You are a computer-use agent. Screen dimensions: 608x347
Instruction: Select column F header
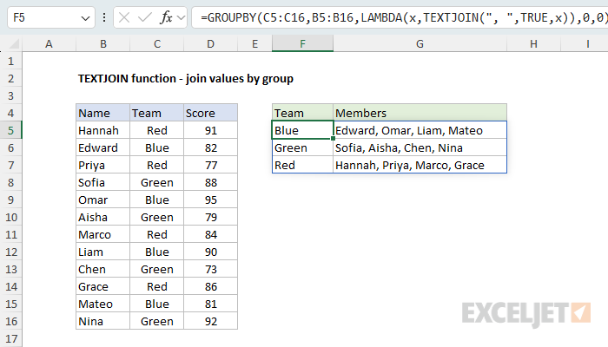pyautogui.click(x=302, y=43)
